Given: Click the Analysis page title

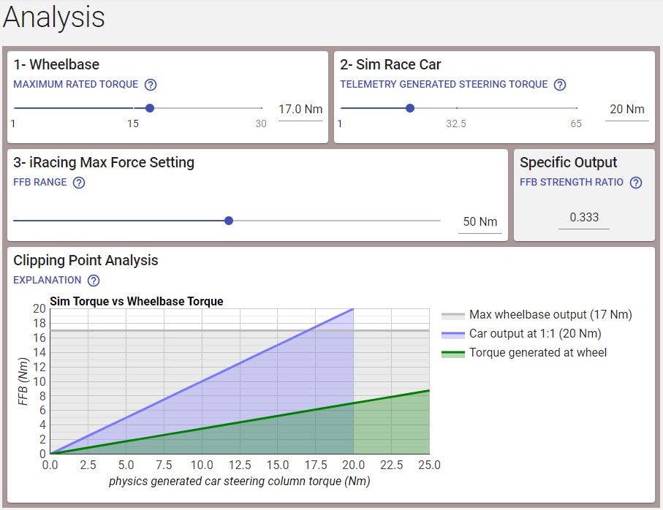Looking at the screenshot, I should (x=53, y=18).
